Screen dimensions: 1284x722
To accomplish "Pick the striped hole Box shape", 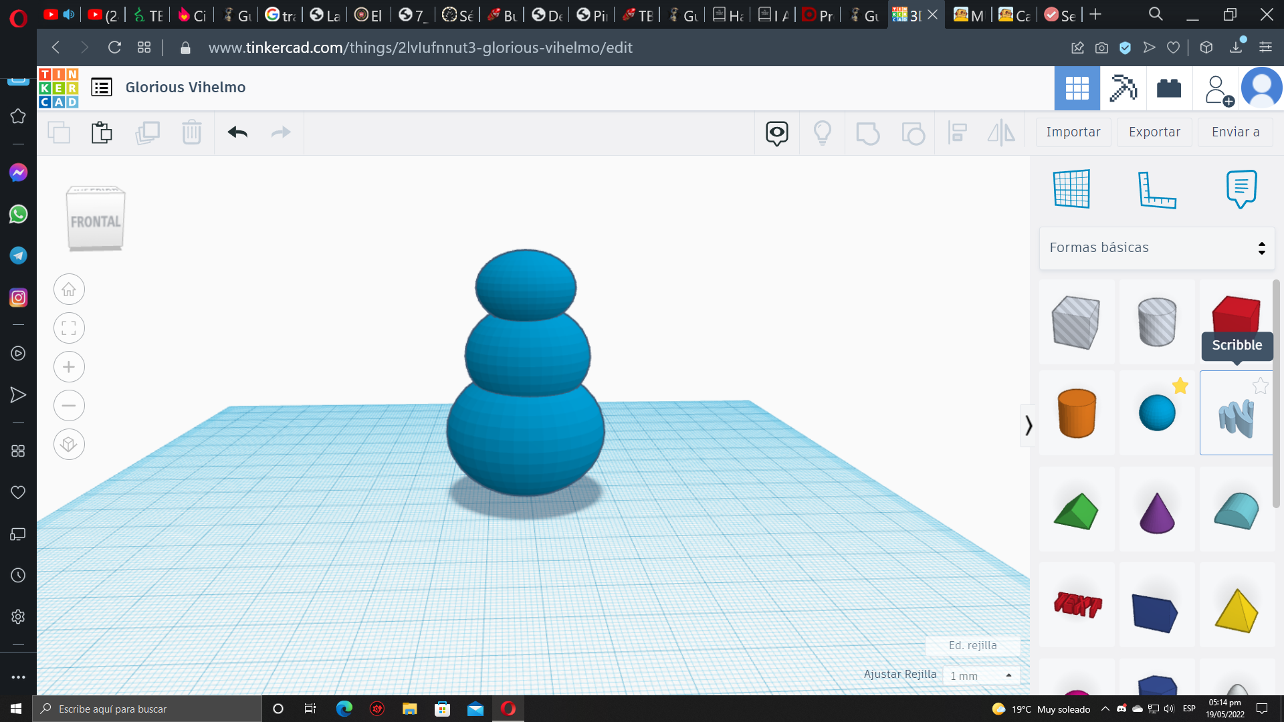I will tap(1076, 323).
